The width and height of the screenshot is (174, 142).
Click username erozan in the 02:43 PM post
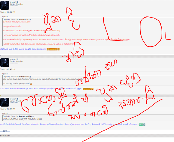[x=13, y=59]
